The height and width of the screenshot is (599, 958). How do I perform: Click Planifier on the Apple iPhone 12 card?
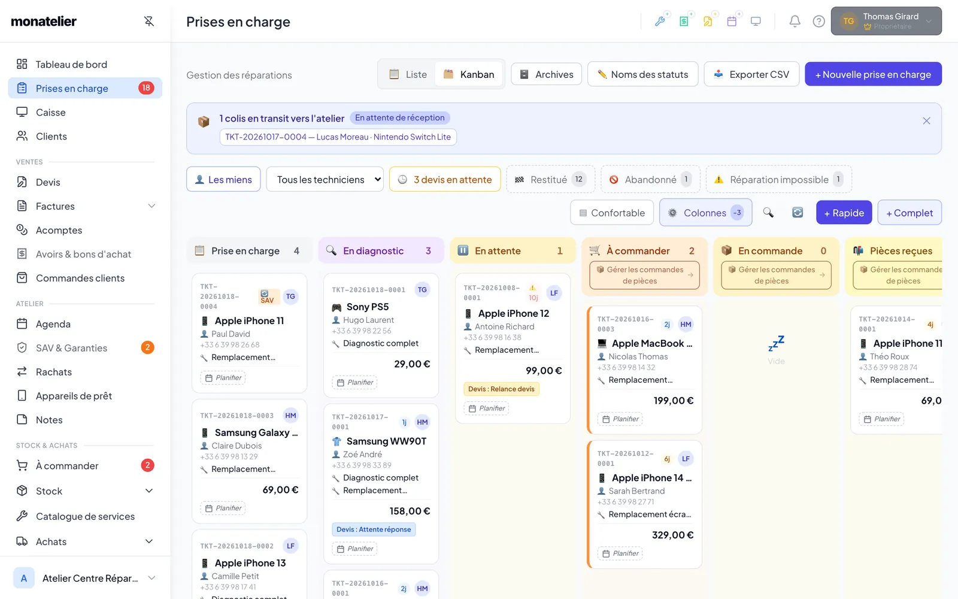click(x=487, y=408)
